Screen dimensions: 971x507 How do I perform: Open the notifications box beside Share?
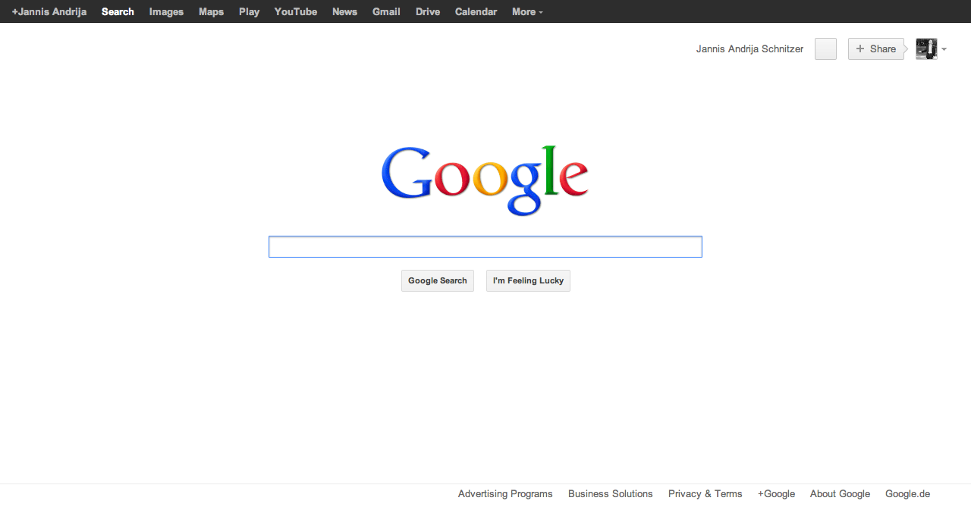click(x=825, y=49)
